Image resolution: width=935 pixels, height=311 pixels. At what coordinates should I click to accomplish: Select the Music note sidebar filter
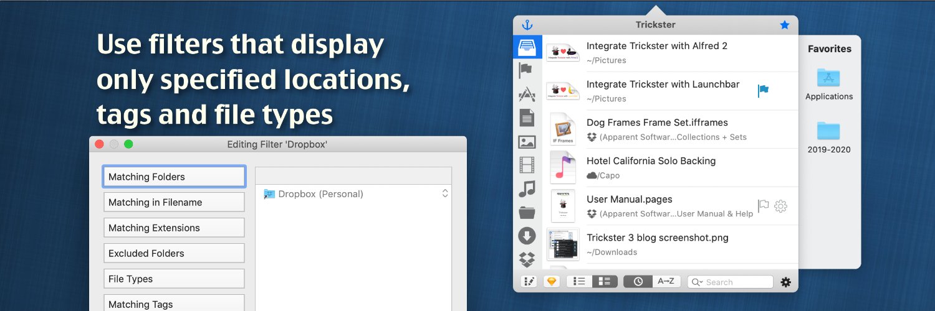[x=527, y=188]
